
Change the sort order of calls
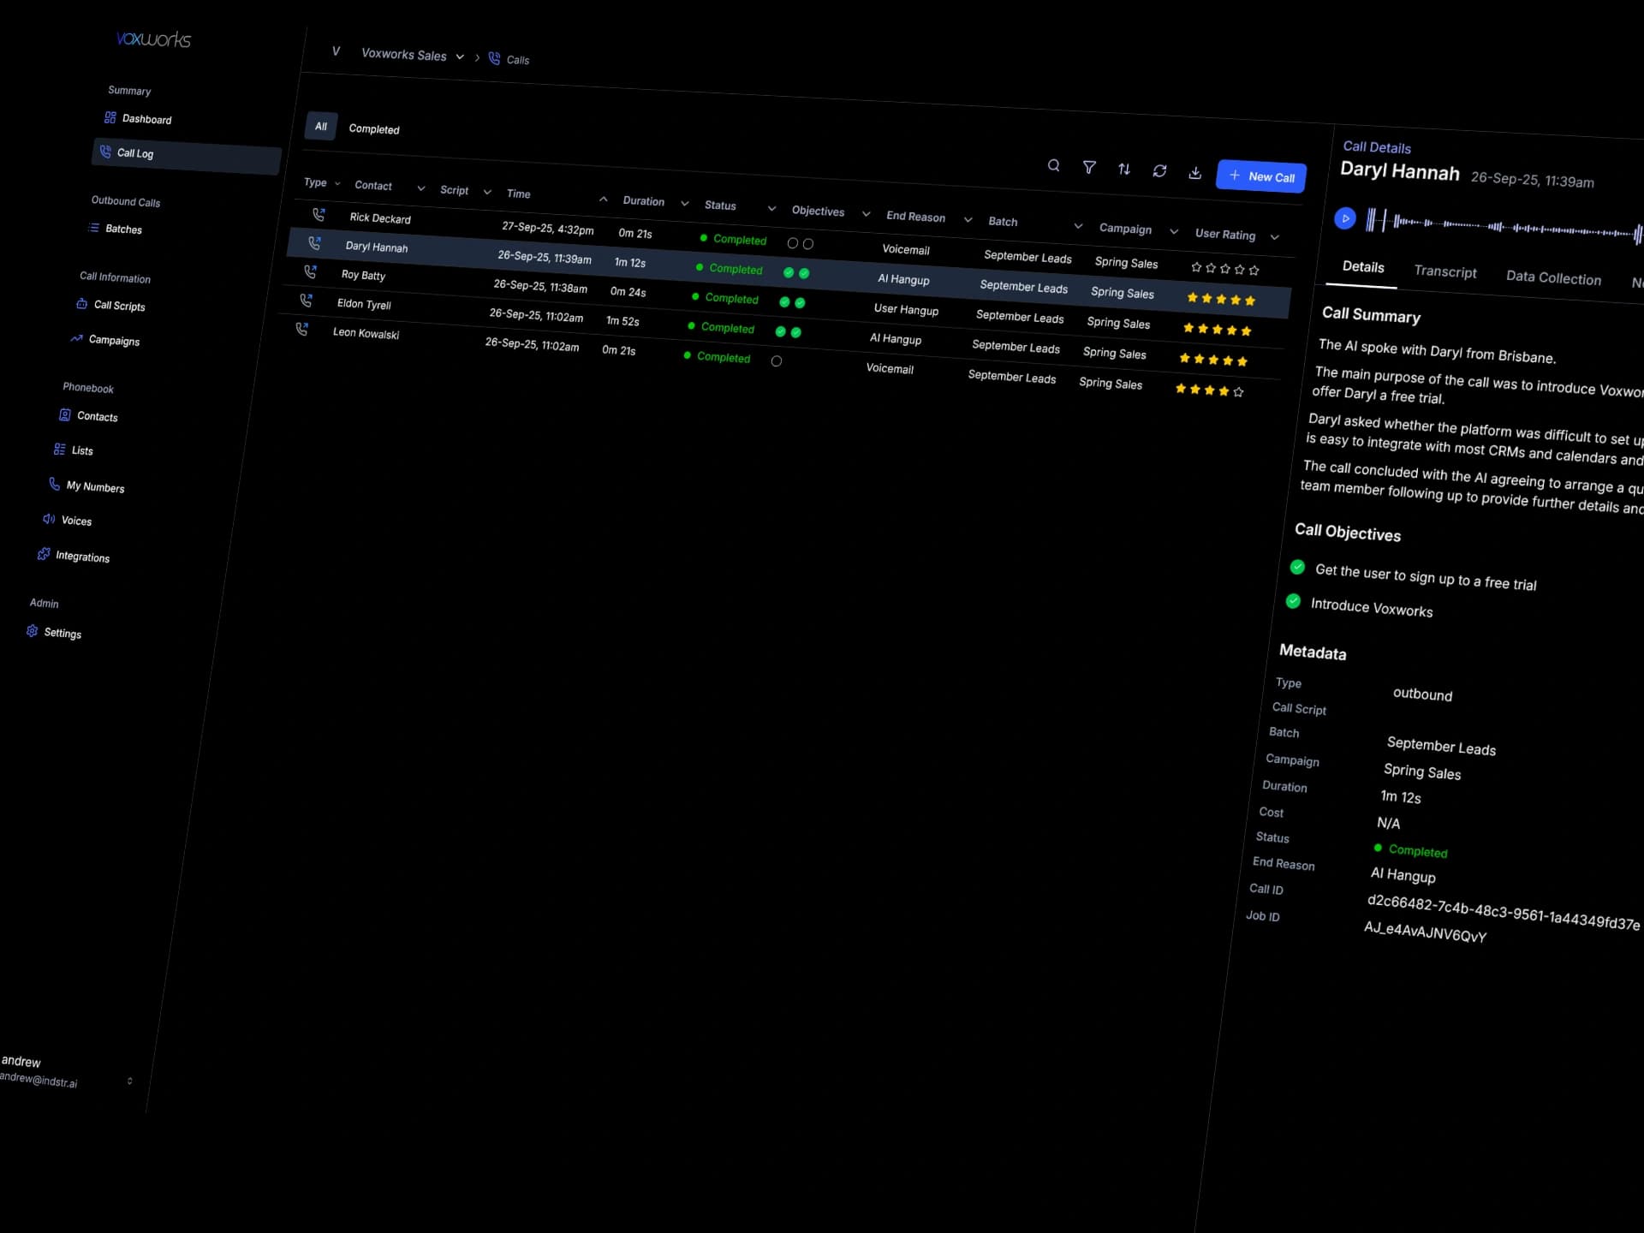[1124, 169]
